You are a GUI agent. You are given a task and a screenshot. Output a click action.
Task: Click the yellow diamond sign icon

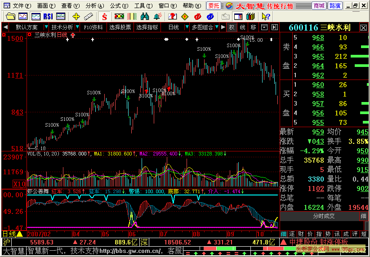[x=185, y=17]
